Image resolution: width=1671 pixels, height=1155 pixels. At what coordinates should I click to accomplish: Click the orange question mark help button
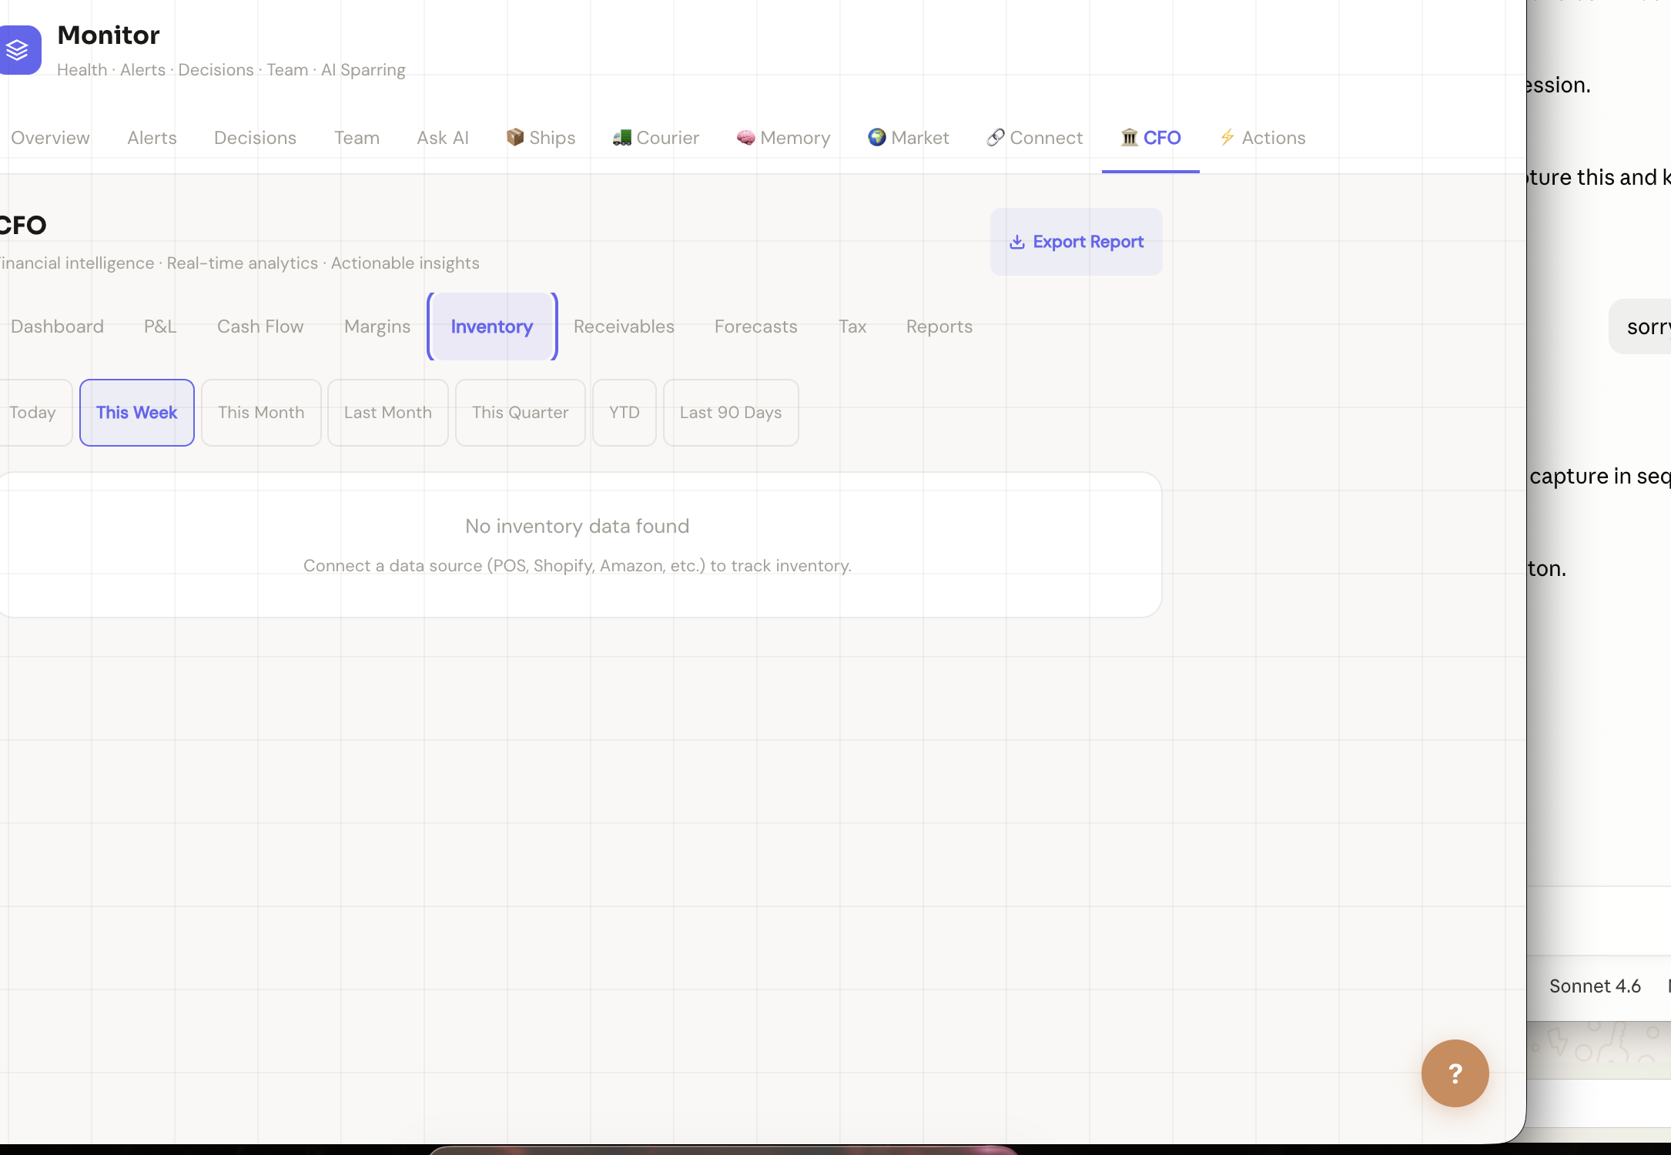1455,1073
